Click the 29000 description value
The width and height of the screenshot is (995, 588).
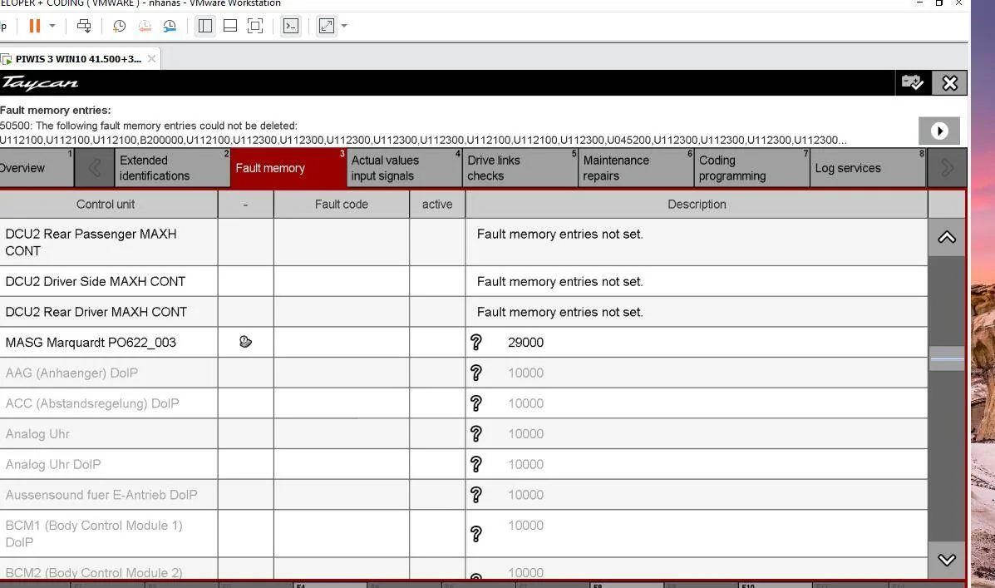[x=525, y=343]
